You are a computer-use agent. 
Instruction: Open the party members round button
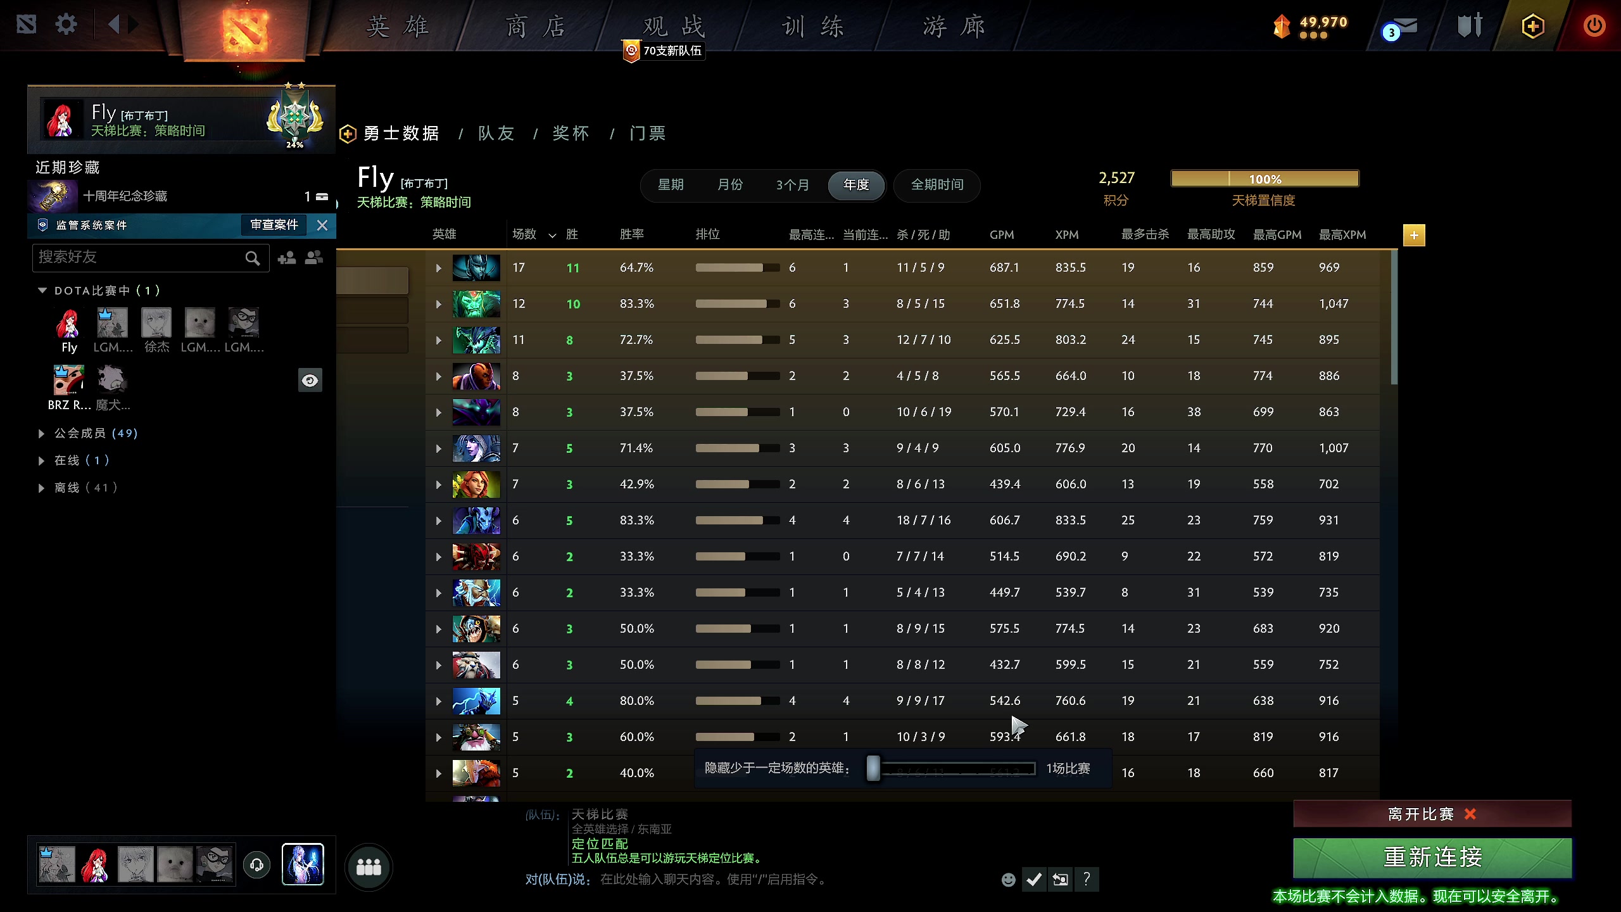pyautogui.click(x=369, y=866)
